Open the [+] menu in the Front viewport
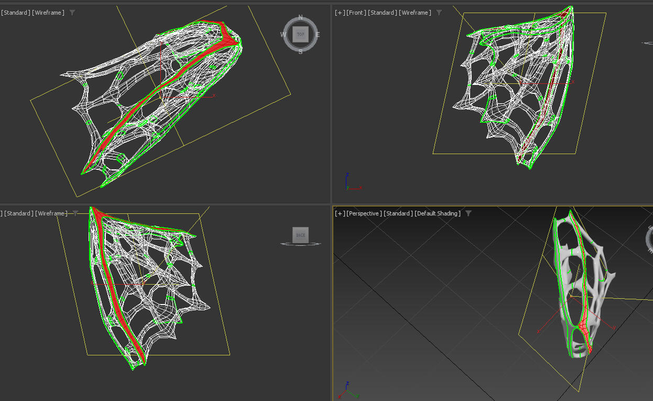This screenshot has height=401, width=653. pos(340,13)
